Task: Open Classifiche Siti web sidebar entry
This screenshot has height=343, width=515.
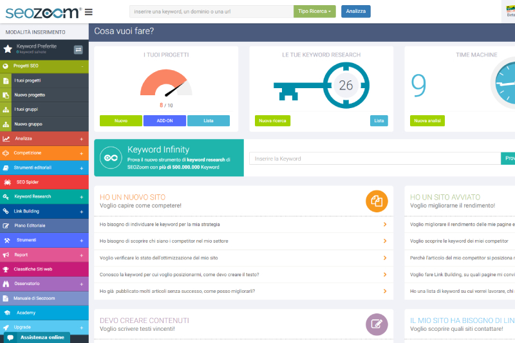Action: [44, 270]
